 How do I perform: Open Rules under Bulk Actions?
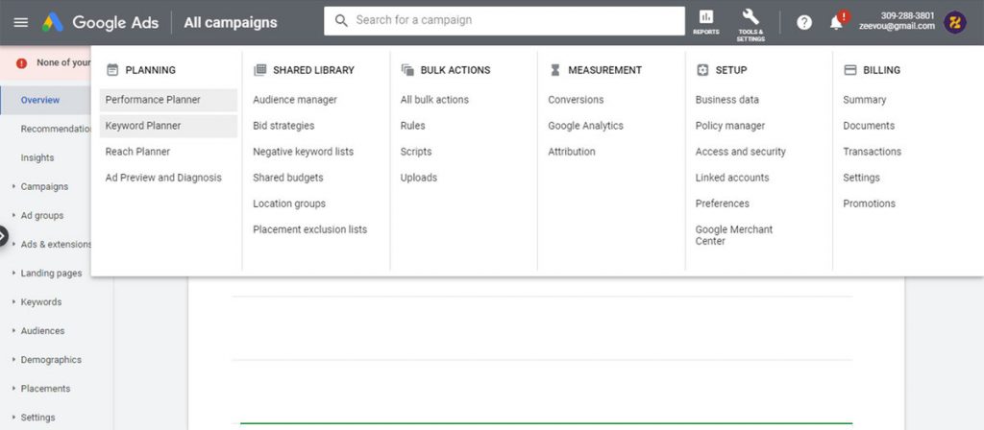coord(412,126)
